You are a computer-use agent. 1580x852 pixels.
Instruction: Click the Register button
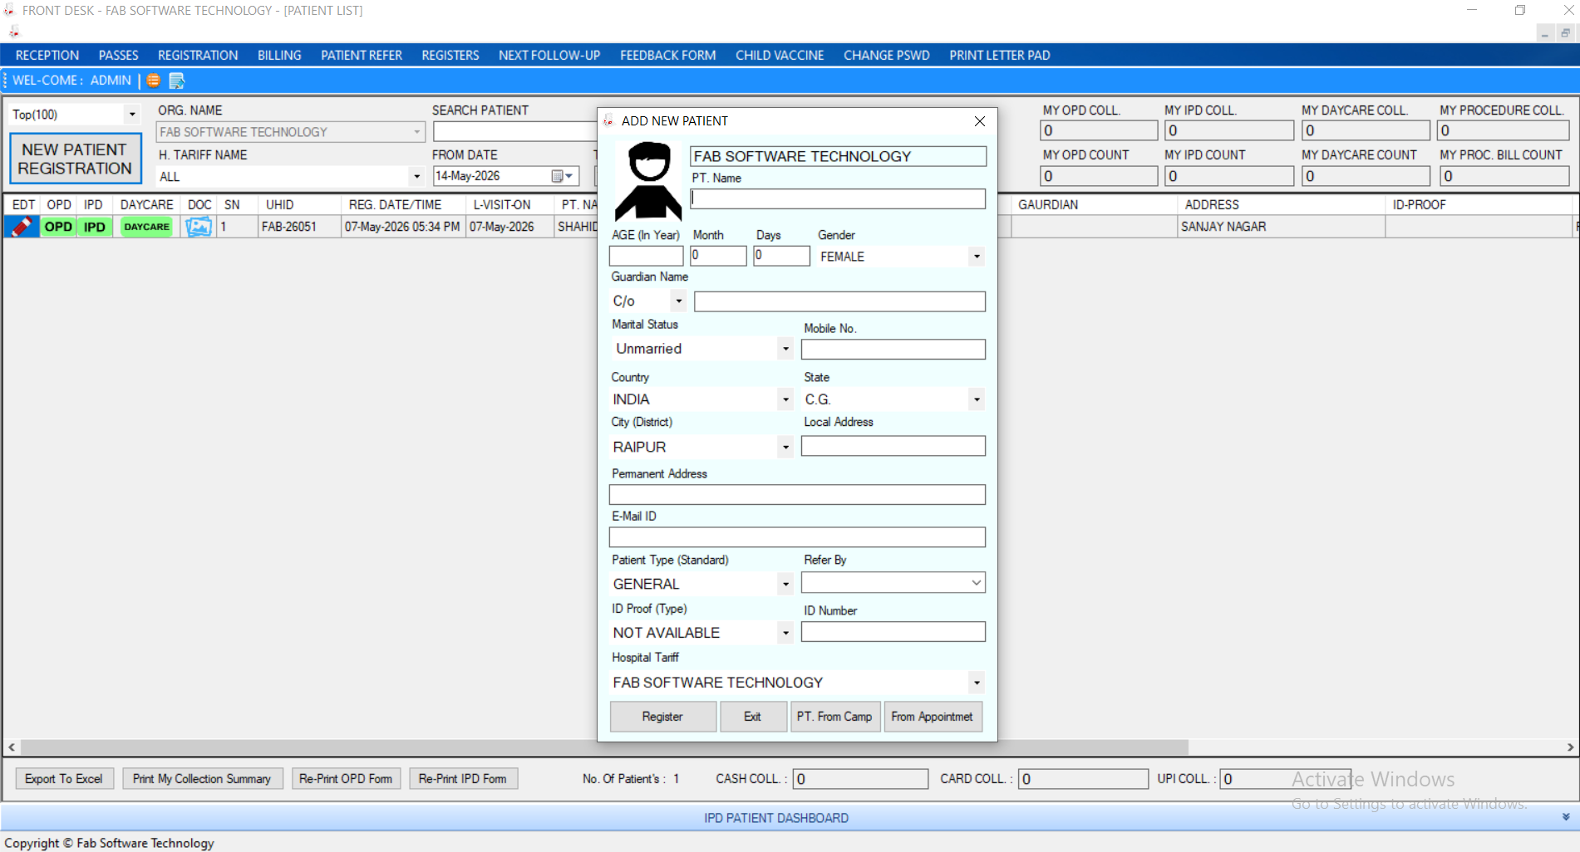662,717
